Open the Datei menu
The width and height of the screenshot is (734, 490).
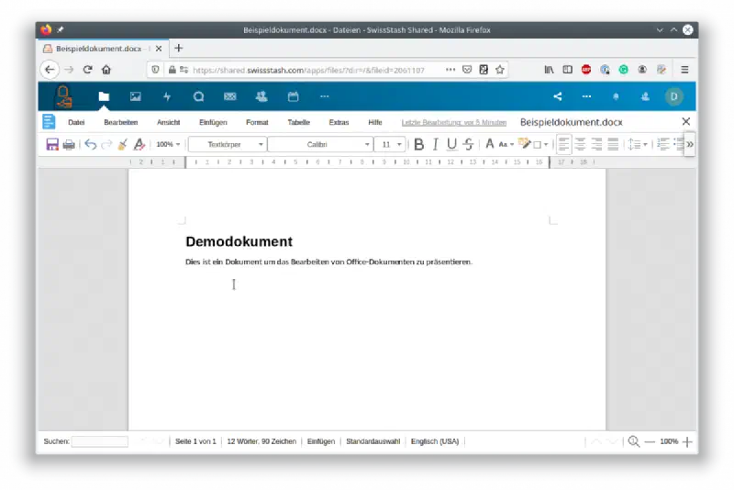76,122
